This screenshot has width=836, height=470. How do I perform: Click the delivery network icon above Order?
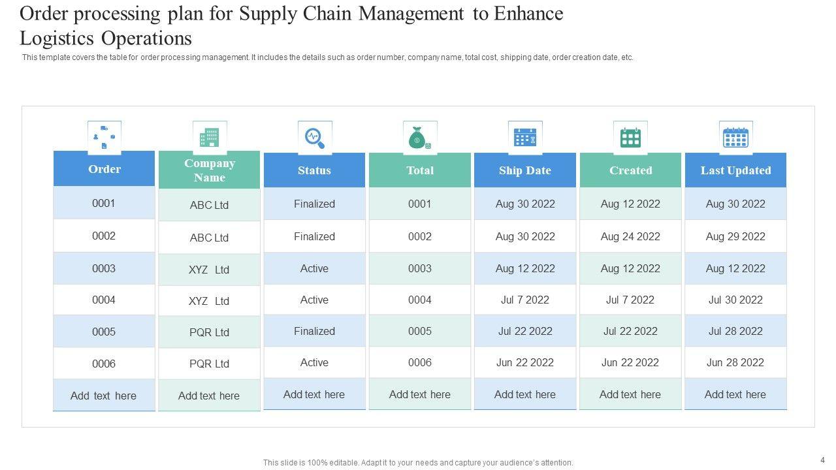click(104, 138)
